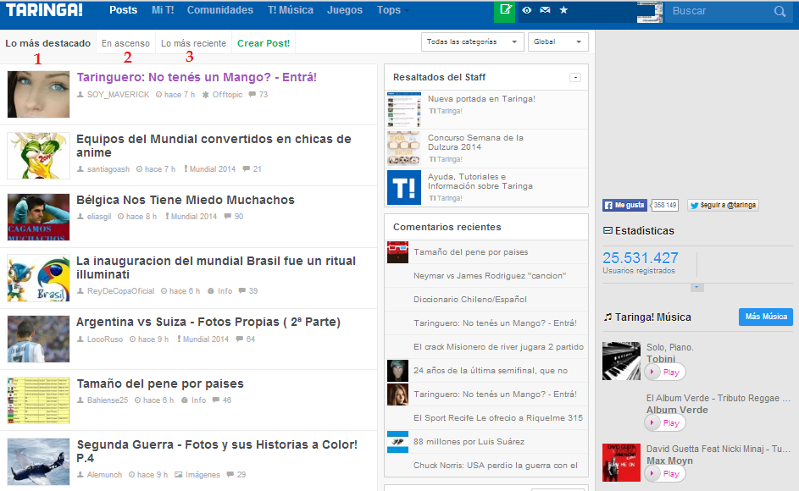Open post Argentina vs Suiza - Fotos Propias

click(208, 322)
